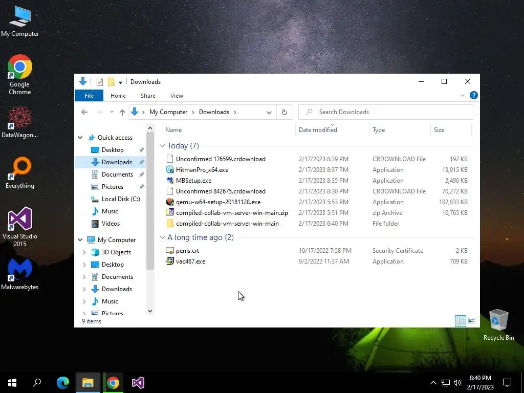
Task: Select Pictures in Quick access
Action: coord(107,187)
